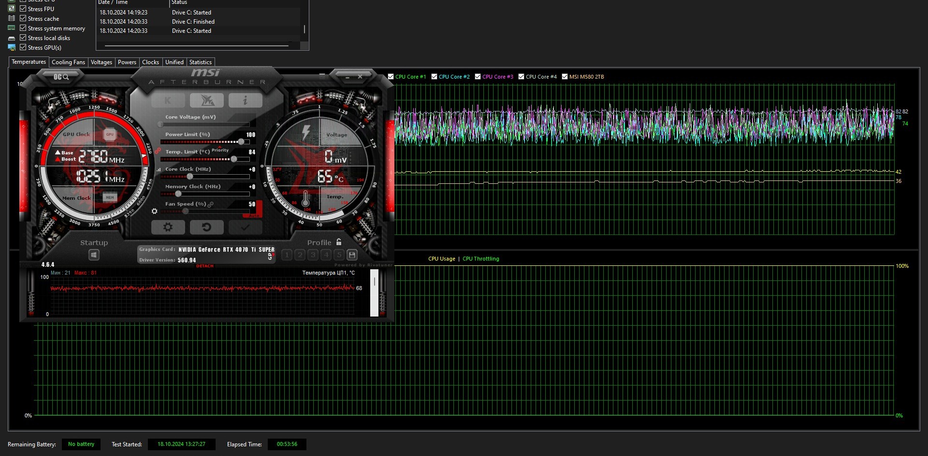928x456 pixels.
Task: Reset Afterburner settings to defaults
Action: click(206, 227)
